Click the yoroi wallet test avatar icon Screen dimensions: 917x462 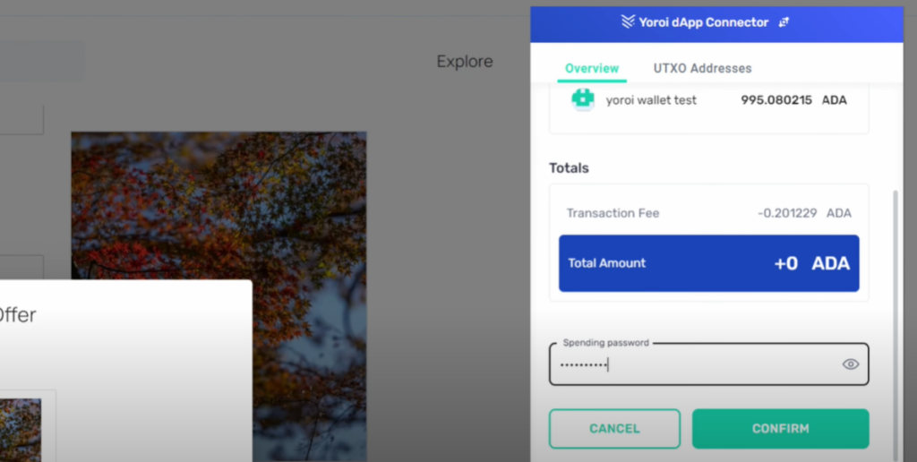pos(583,99)
